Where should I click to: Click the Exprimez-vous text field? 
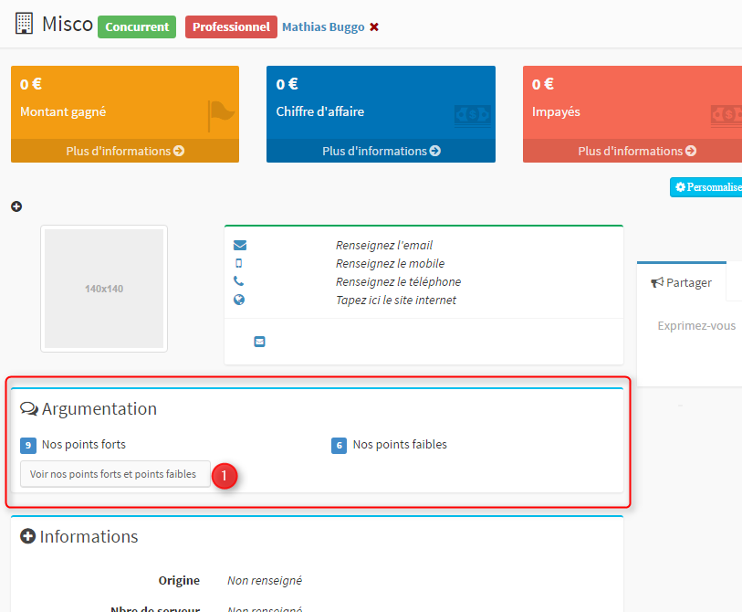pyautogui.click(x=696, y=326)
